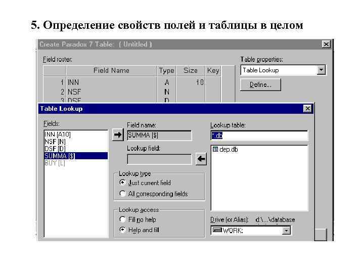The height and width of the screenshot is (273, 364).
Task: Open the Table properties dropdown arrow
Action: coord(321,70)
